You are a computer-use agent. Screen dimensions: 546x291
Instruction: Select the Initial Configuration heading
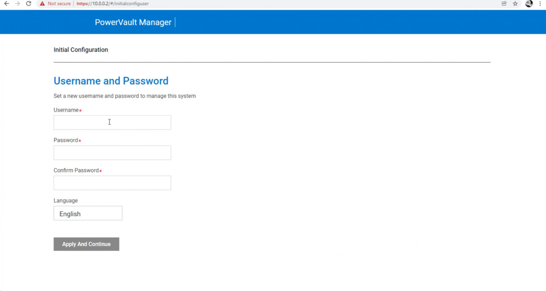point(81,50)
